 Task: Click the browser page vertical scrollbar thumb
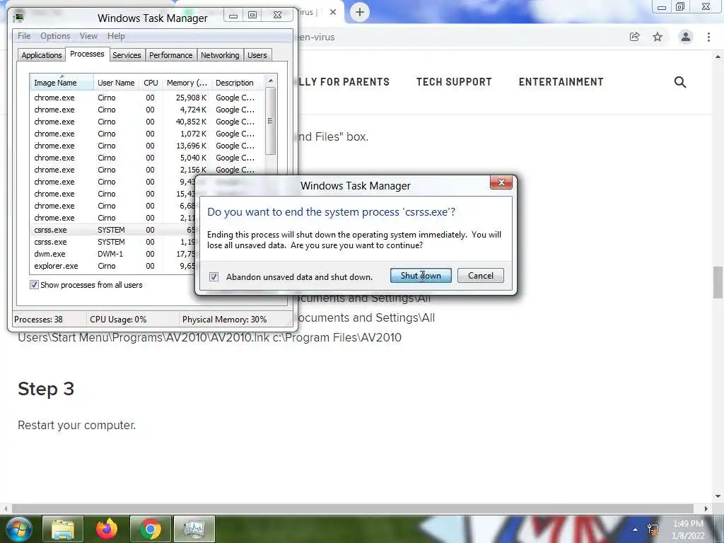point(718,282)
